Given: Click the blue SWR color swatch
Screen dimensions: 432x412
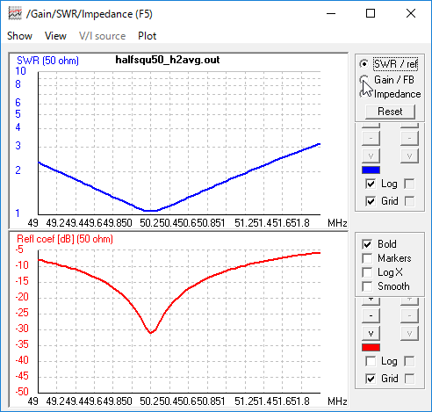Looking at the screenshot, I should pos(371,170).
